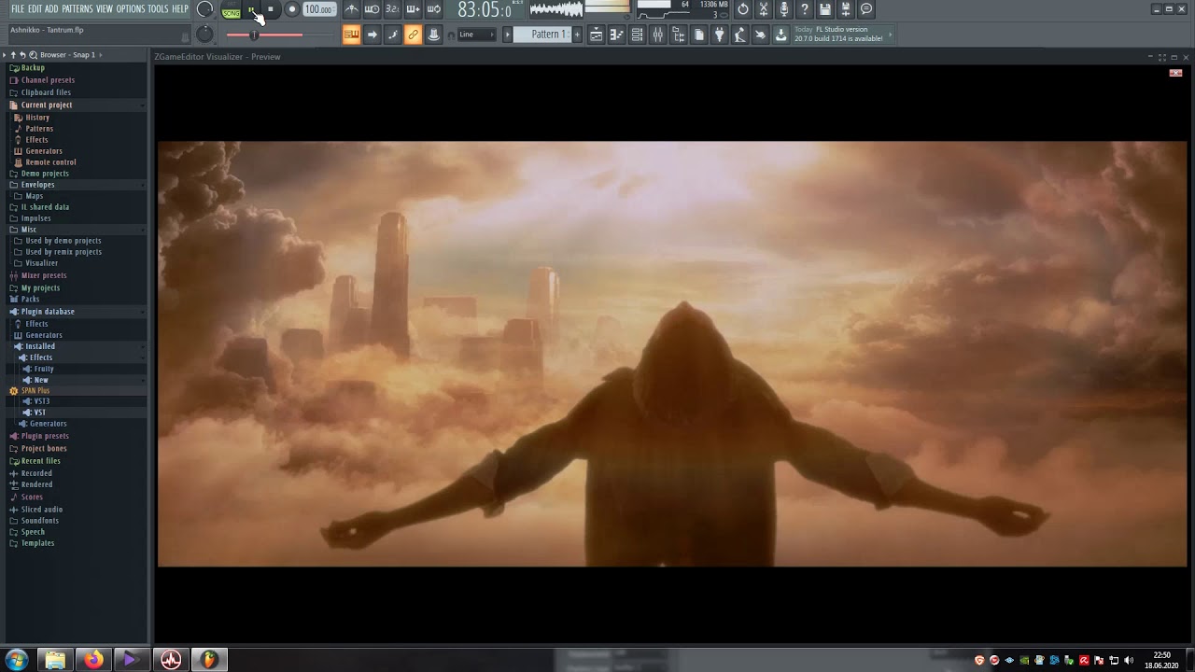The image size is (1195, 672).
Task: Toggle wait for input to start playing
Action: pos(372,9)
